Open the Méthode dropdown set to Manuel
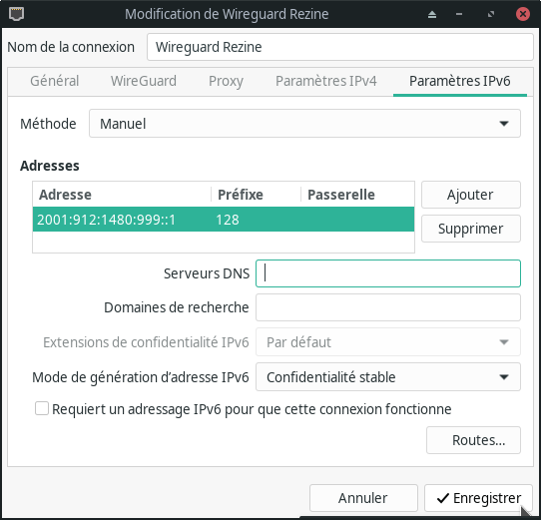 304,124
